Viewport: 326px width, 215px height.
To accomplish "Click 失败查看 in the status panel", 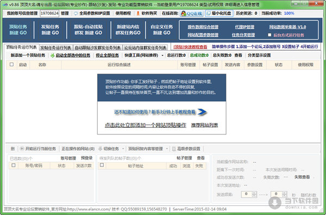I will pyautogui.click(x=302, y=177).
